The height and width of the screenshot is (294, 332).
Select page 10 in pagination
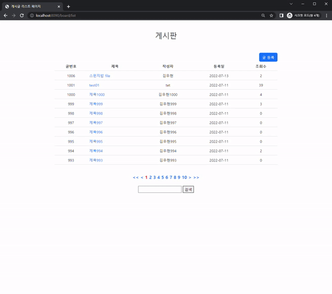coord(184,177)
